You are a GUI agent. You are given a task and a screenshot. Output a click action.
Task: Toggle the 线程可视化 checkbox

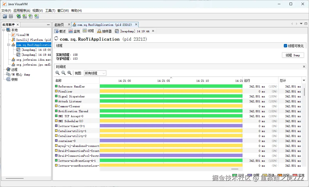tap(285, 46)
